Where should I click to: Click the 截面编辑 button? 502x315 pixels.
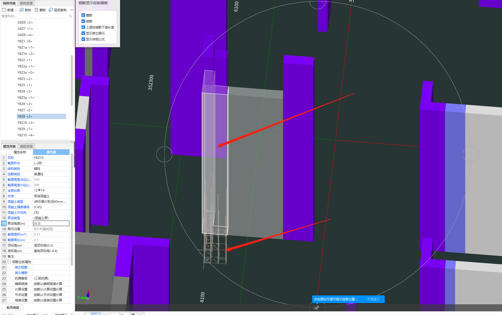[13, 307]
